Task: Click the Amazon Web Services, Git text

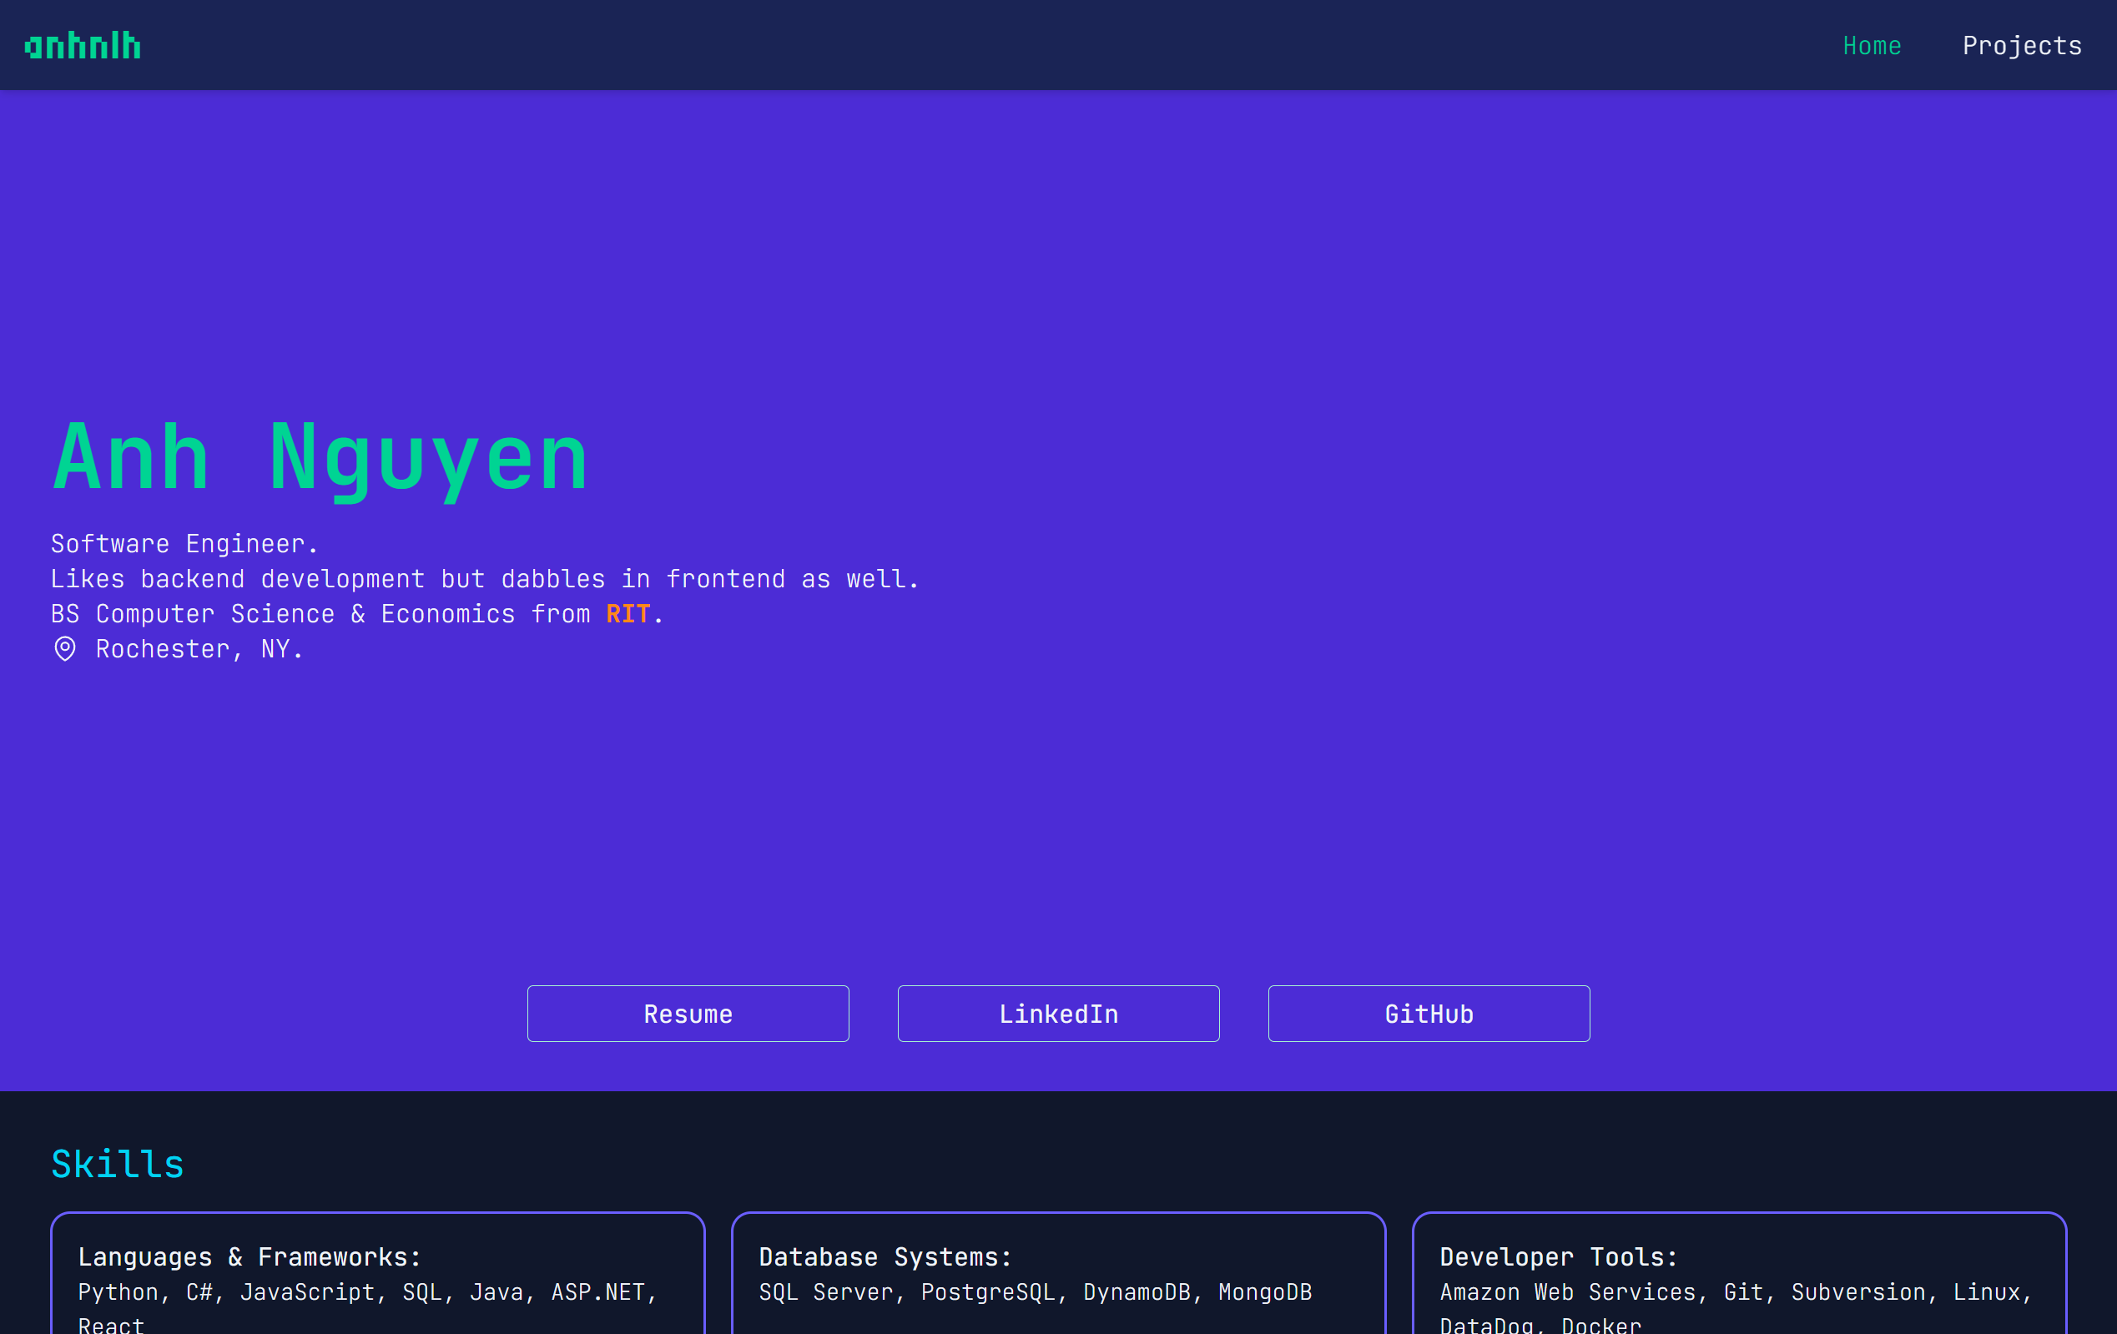Action: (x=1736, y=1291)
